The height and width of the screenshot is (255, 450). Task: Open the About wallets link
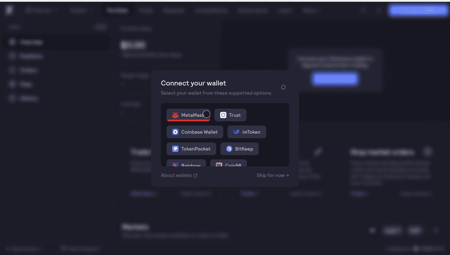pos(179,175)
